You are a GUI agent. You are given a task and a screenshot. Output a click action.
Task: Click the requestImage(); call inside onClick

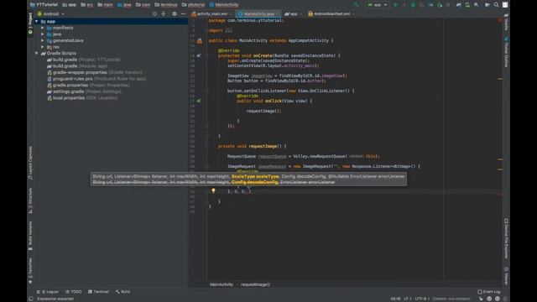pyautogui.click(x=263, y=111)
